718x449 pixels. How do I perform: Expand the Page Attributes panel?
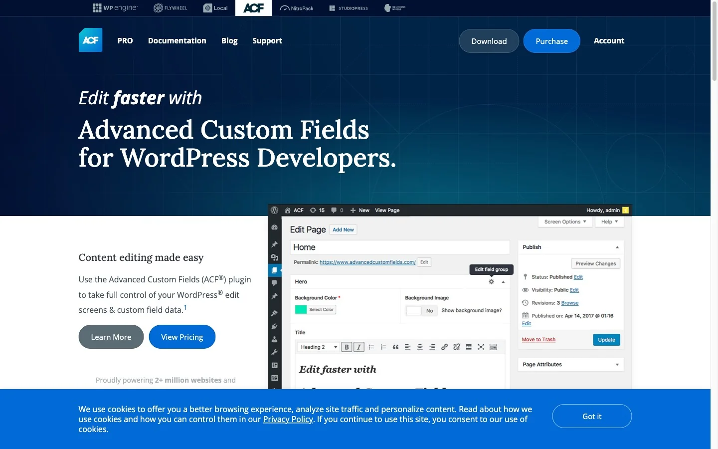click(617, 365)
